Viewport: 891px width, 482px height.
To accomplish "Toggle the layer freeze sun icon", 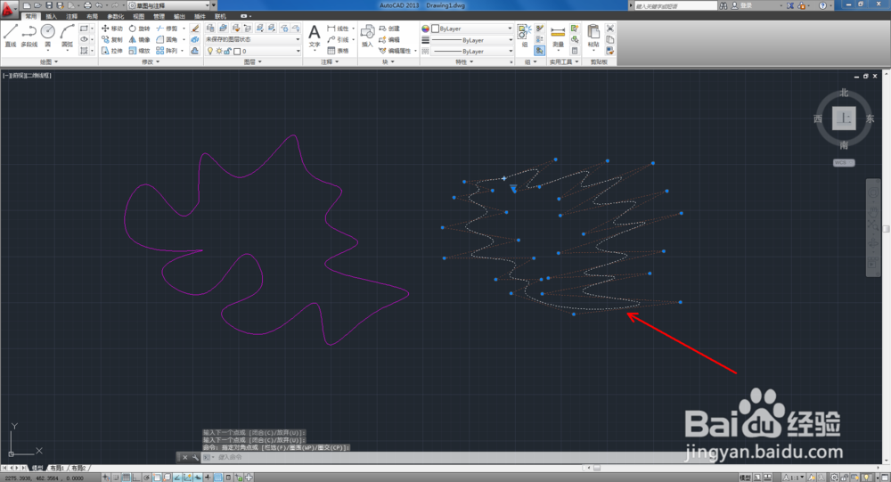I will coord(219,51).
